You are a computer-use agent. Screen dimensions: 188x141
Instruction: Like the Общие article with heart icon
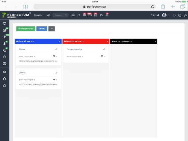[x=54, y=56]
